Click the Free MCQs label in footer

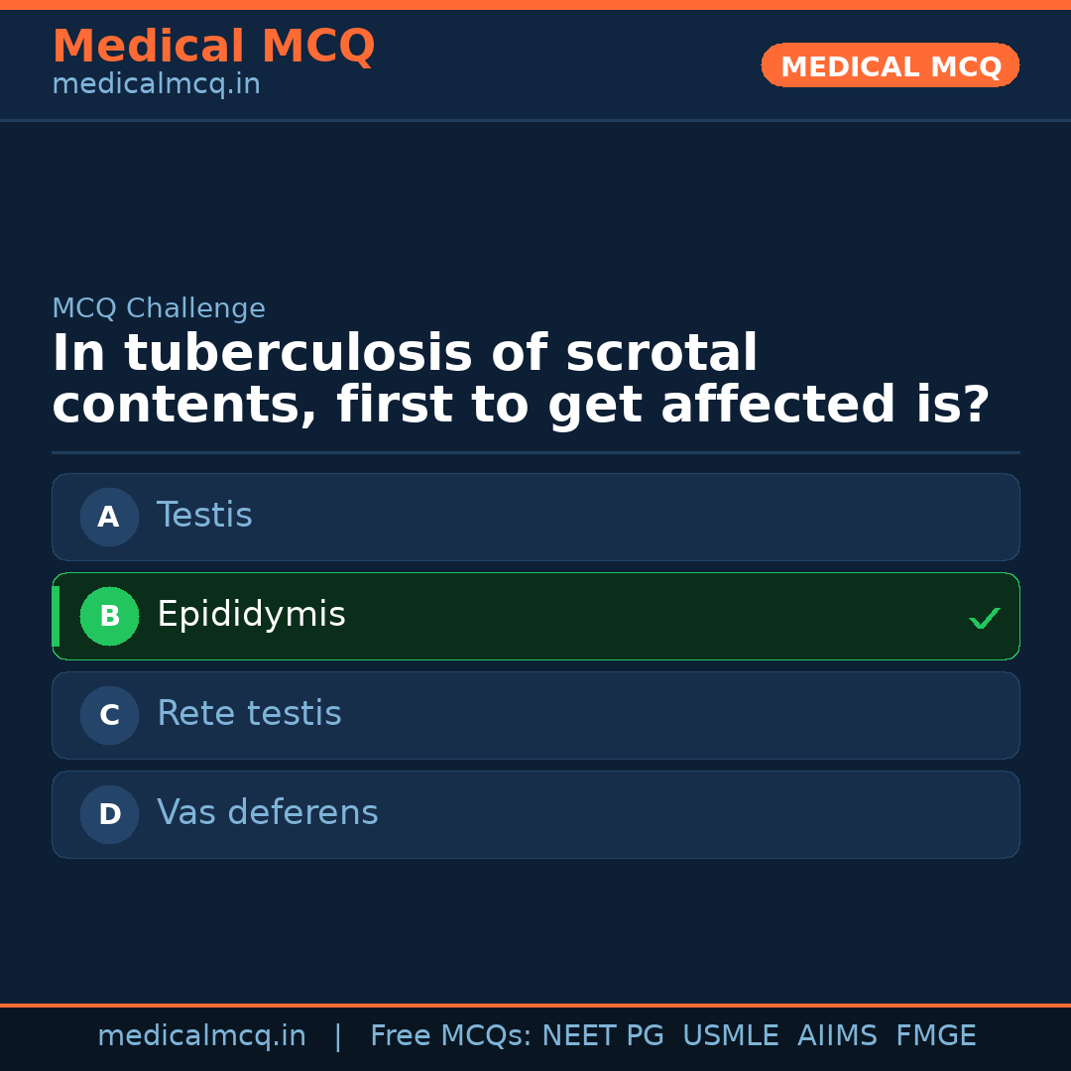pyautogui.click(x=451, y=1036)
